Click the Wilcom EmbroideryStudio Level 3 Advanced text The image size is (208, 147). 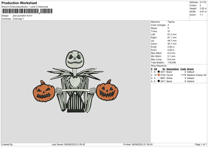point(25,7)
